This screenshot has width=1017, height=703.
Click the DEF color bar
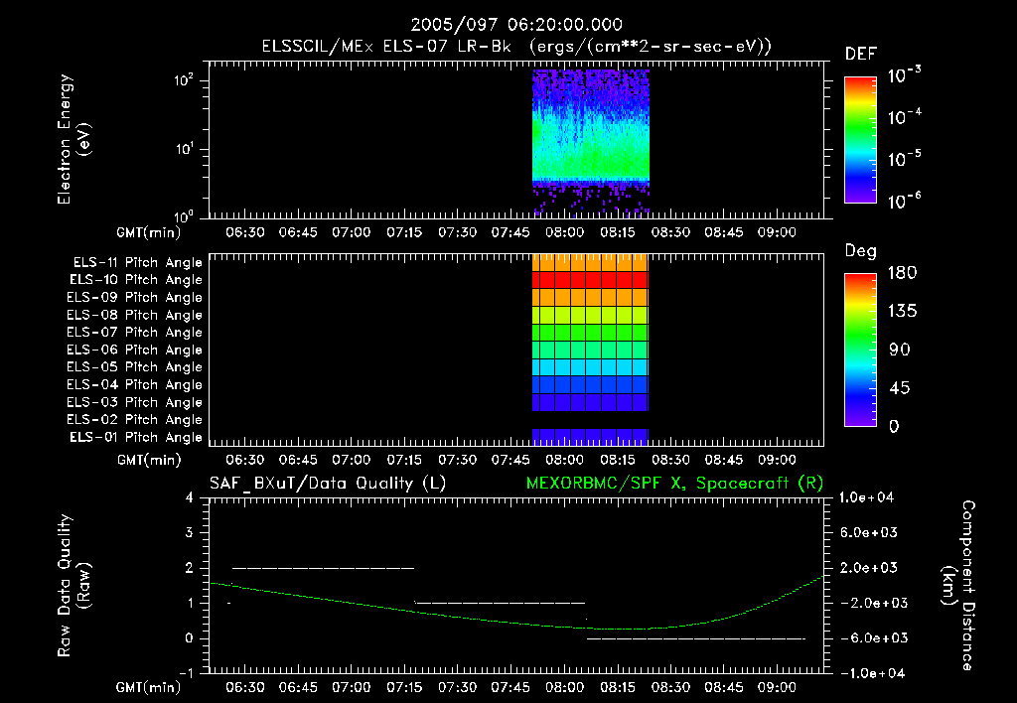click(860, 140)
